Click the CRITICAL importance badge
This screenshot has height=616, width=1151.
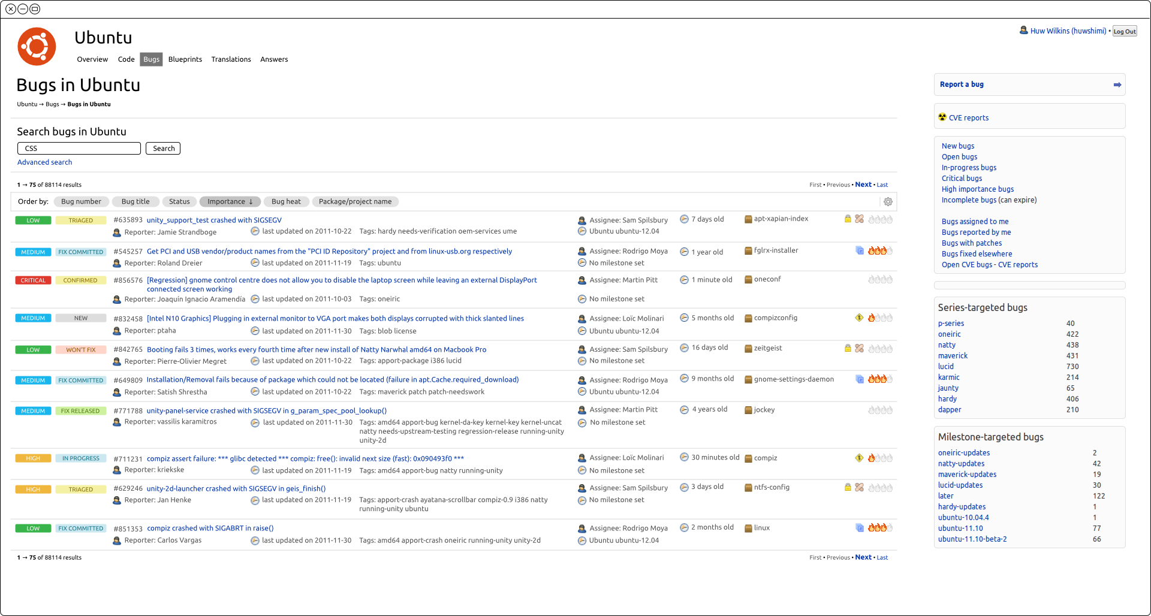coord(33,280)
